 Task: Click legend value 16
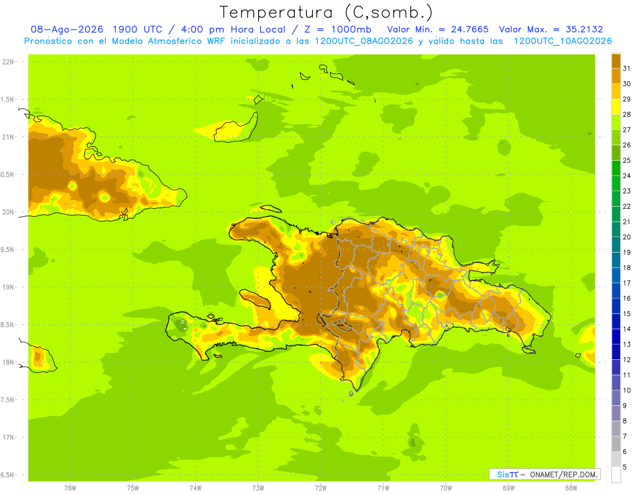tap(627, 298)
